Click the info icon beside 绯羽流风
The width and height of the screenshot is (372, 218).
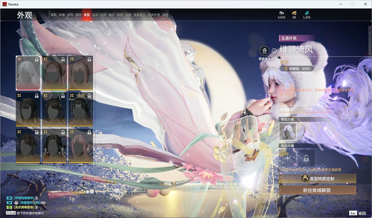click(274, 51)
